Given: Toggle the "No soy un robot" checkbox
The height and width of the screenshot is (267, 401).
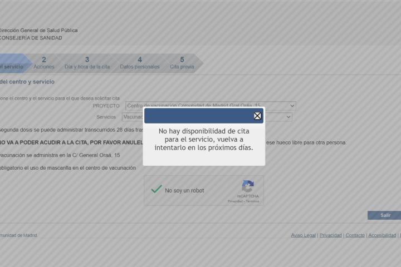Looking at the screenshot, I should click(x=157, y=190).
